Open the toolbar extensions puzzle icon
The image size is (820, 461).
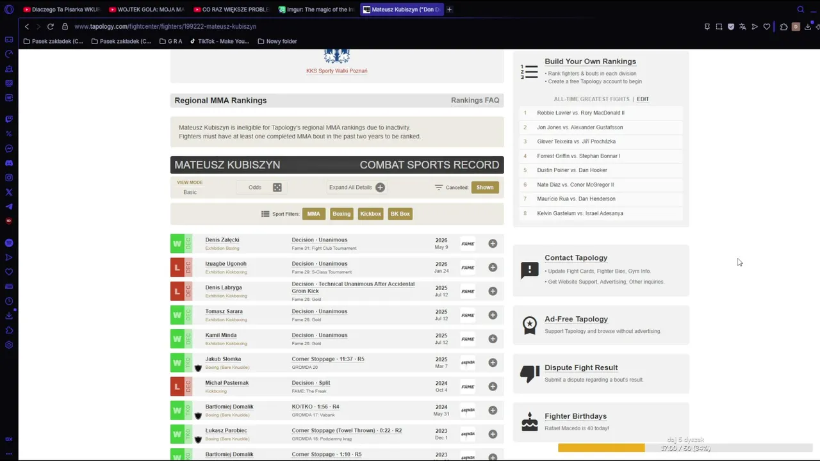pos(783,26)
